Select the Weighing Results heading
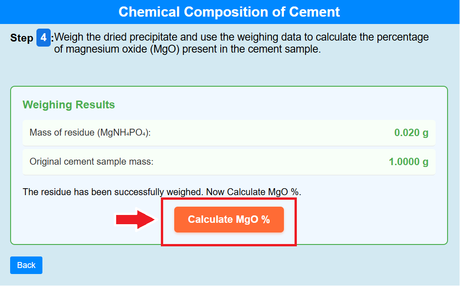460x286 pixels. [69, 105]
